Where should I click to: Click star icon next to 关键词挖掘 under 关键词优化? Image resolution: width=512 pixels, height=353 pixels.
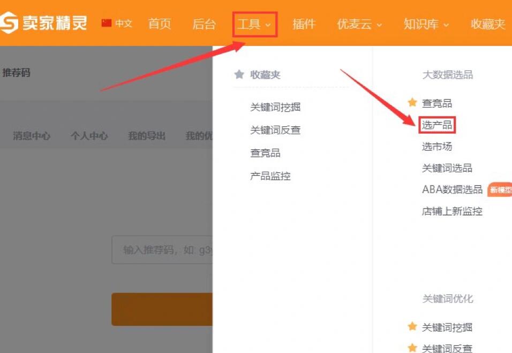(412, 326)
